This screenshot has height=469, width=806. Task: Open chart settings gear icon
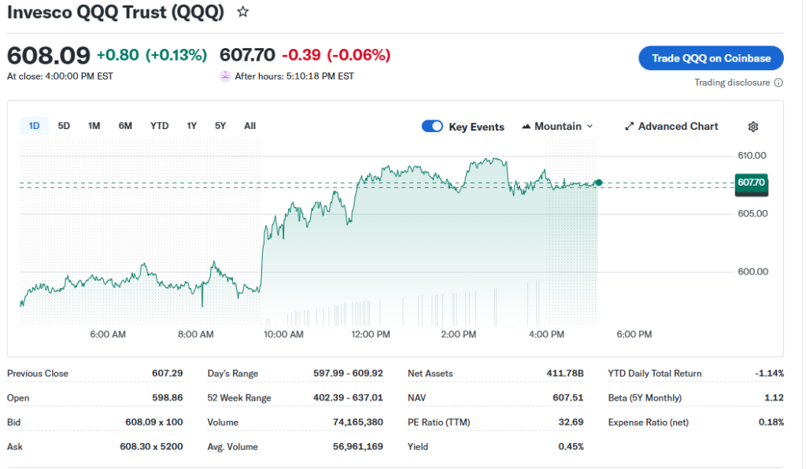[752, 127]
